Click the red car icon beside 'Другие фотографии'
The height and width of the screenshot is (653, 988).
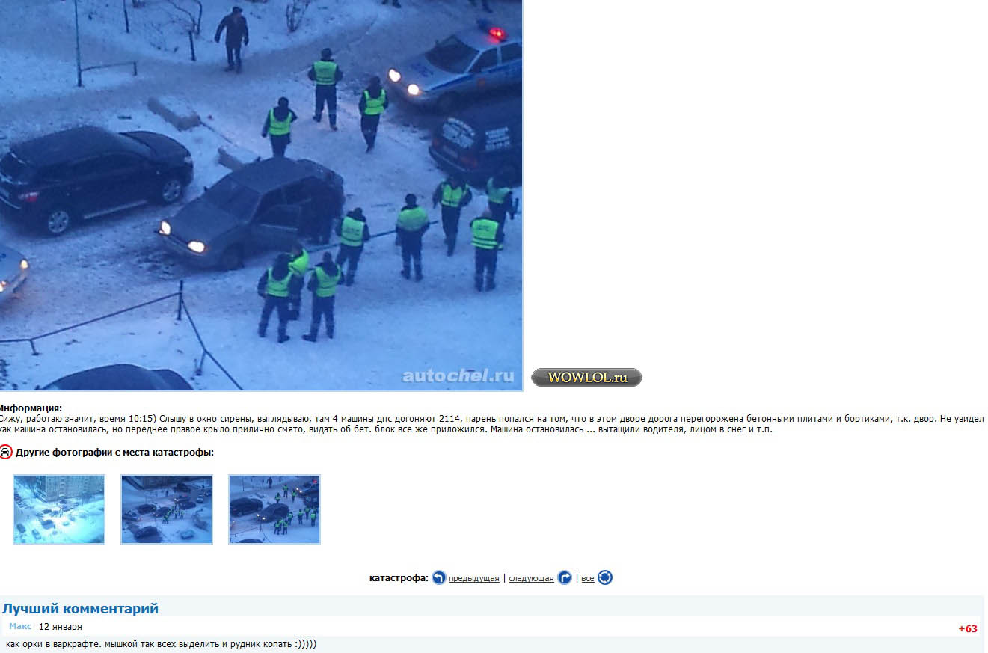click(5, 452)
